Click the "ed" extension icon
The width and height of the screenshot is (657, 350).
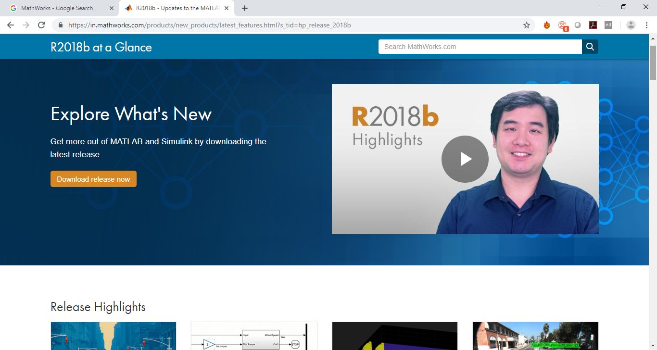pyautogui.click(x=608, y=25)
